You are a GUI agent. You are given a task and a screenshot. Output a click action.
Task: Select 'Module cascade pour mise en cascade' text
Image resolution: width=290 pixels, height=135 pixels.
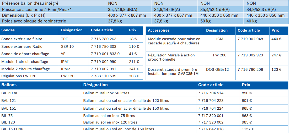(x=174, y=41)
